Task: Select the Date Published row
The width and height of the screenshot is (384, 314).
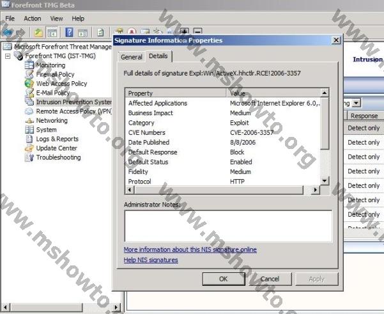Action: point(223,143)
